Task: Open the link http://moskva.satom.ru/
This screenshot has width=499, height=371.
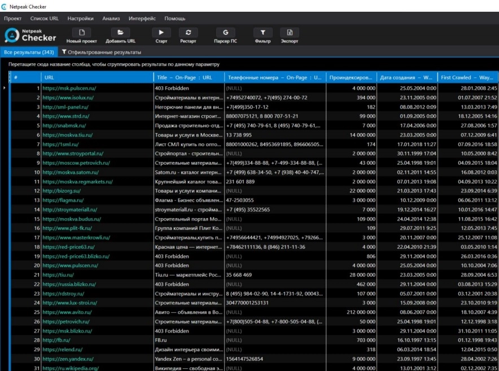Action: coord(71,173)
